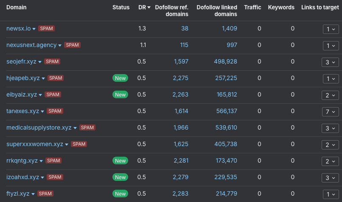Click the Keywords column header
342x202 pixels.
pyautogui.click(x=281, y=7)
